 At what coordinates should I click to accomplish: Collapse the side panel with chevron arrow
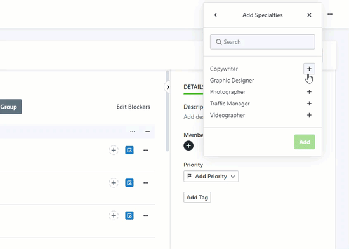168,87
